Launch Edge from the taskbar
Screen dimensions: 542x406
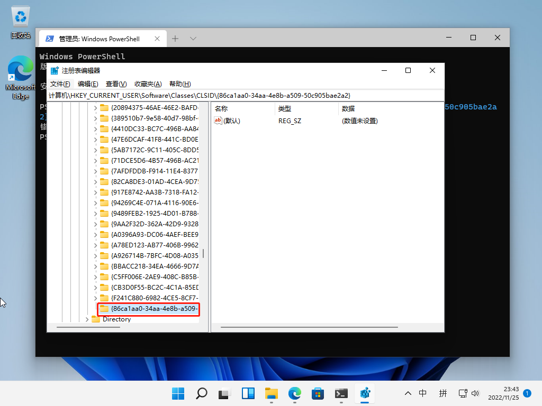point(294,393)
